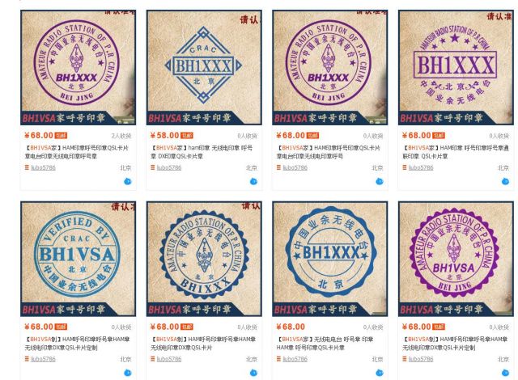Click Wangwang chat icon on ¥58.00 diamond stamp listing
This screenshot has width=518, height=380.
253,181
